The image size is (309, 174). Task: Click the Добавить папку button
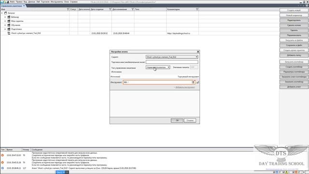(294, 55)
